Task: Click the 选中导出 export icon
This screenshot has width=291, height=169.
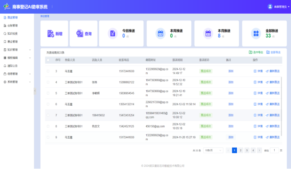Action: [250, 52]
